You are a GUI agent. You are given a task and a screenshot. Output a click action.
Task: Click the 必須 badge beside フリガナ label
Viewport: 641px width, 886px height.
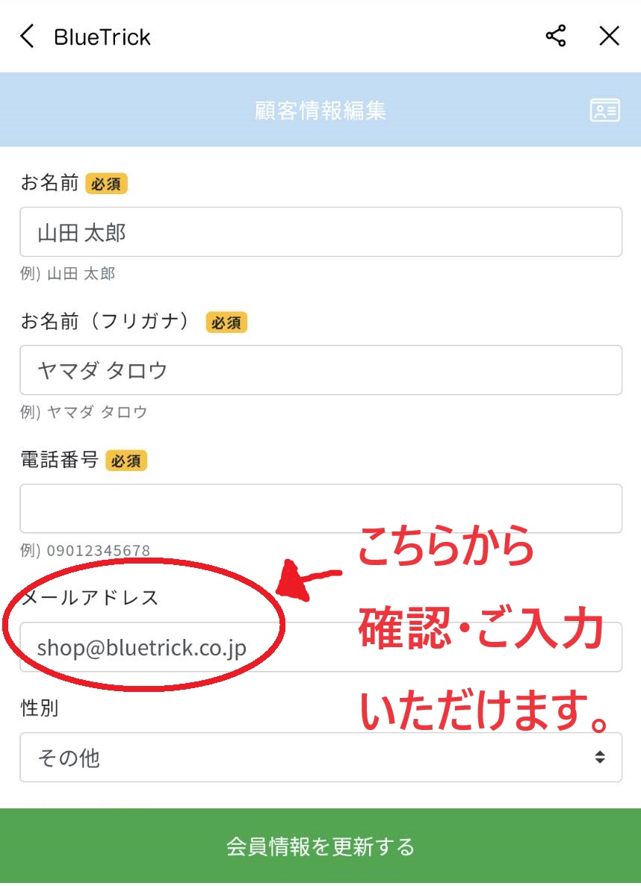click(226, 322)
